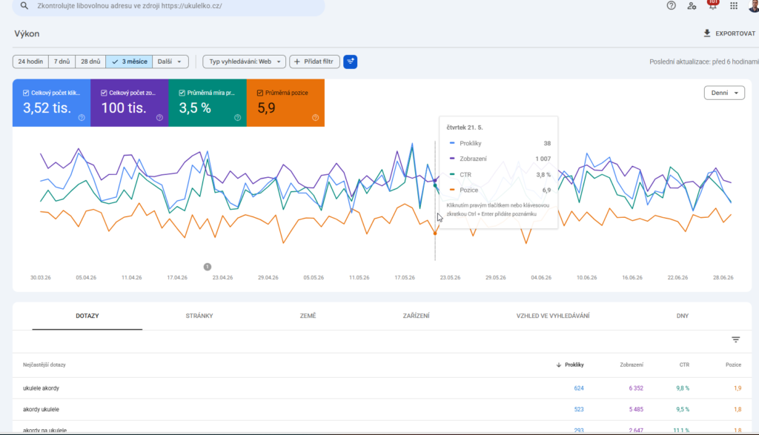Select the 24 hodin date range

click(30, 62)
